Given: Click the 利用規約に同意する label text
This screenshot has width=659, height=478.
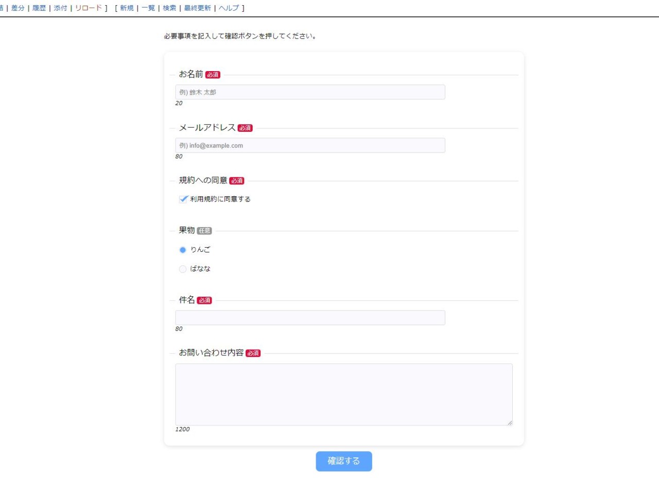Looking at the screenshot, I should [220, 199].
